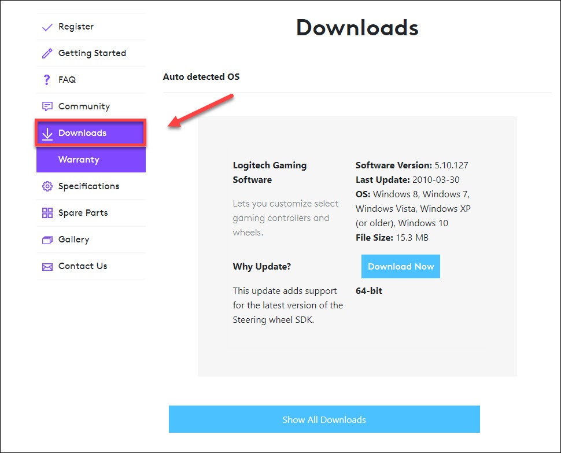Click the Gallery stacked-images icon
The image size is (561, 453).
[x=47, y=240]
